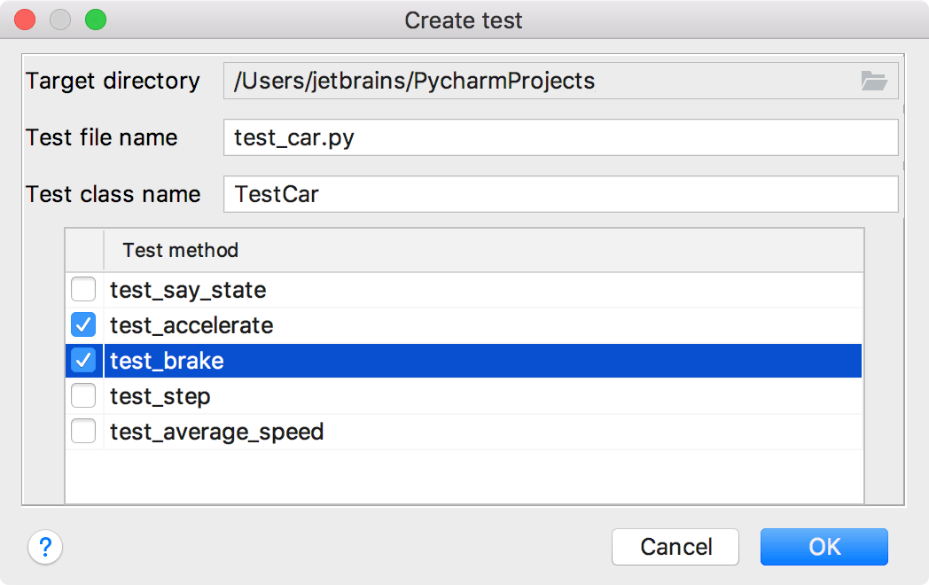Click the Test method column header
This screenshot has width=929, height=585.
[180, 251]
